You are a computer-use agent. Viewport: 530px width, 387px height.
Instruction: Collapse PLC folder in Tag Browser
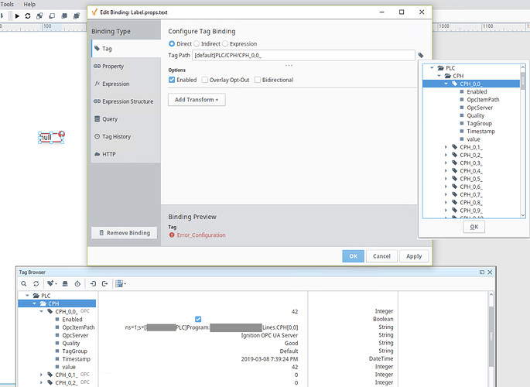click(x=27, y=296)
